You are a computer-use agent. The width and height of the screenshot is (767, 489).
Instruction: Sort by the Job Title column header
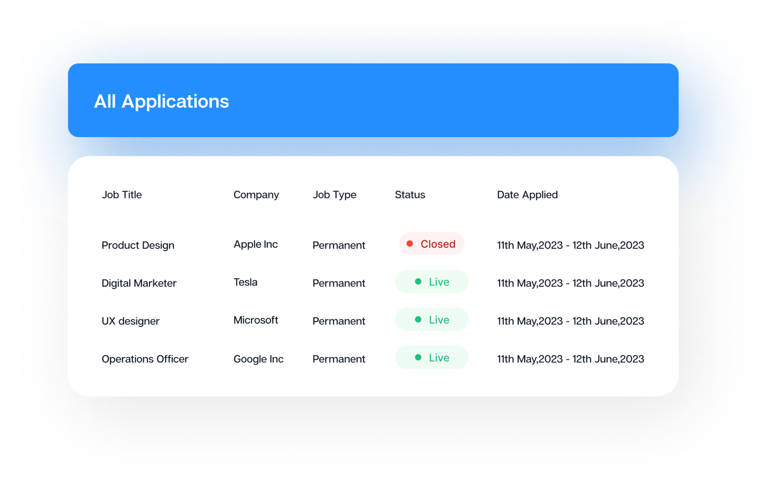click(122, 195)
